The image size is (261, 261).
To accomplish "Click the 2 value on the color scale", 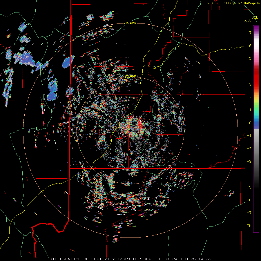I will tap(250, 97).
